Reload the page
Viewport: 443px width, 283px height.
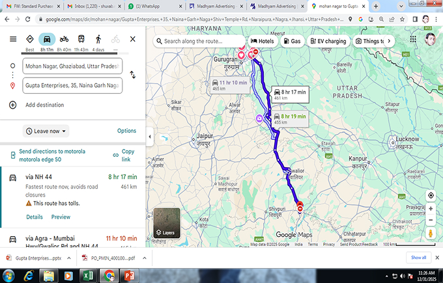tap(27, 19)
